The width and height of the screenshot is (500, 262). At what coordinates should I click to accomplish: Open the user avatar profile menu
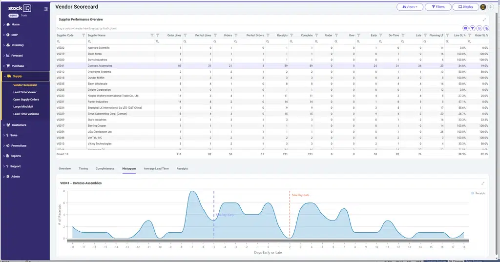click(483, 7)
